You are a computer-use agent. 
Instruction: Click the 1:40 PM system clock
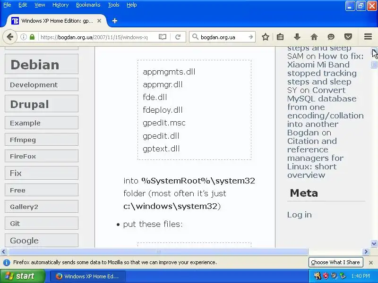coord(361,276)
